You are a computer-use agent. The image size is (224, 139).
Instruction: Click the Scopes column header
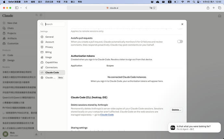point(110,65)
